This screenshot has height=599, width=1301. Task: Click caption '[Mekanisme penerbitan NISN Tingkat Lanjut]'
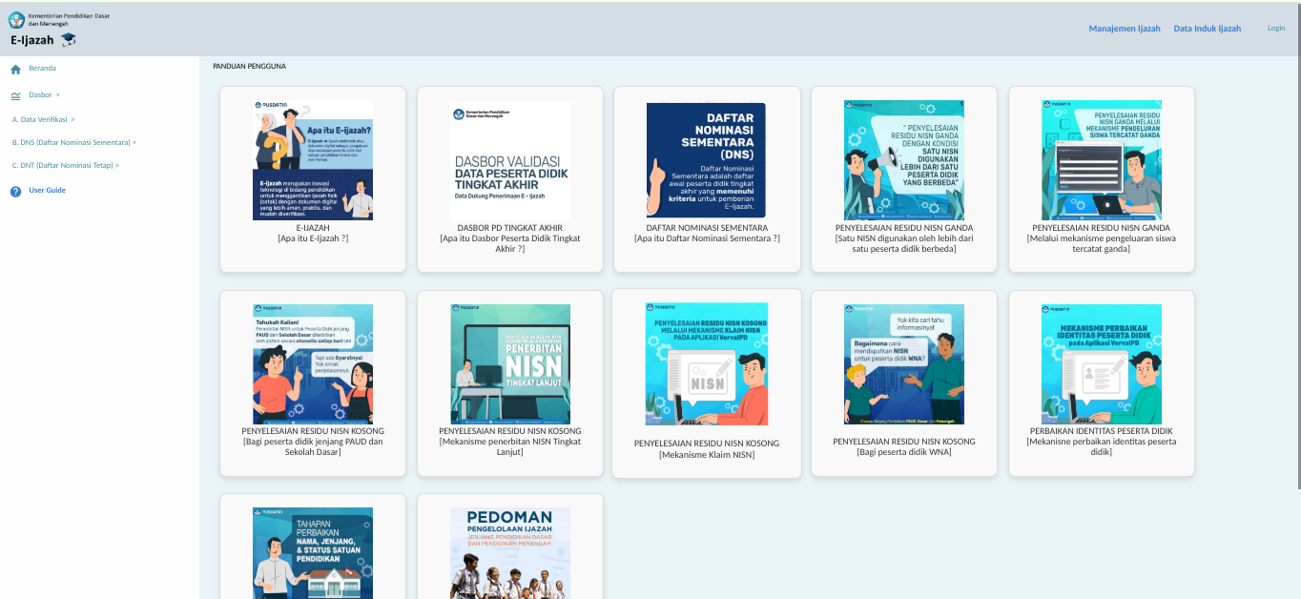pos(510,447)
